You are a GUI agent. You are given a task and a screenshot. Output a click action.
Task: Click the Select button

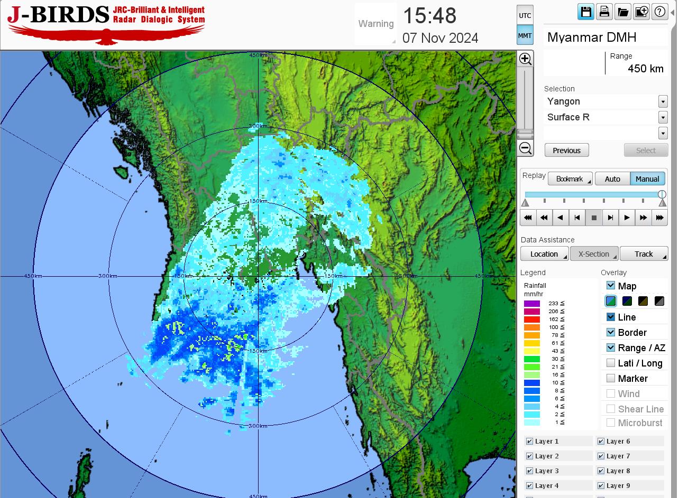tap(646, 151)
